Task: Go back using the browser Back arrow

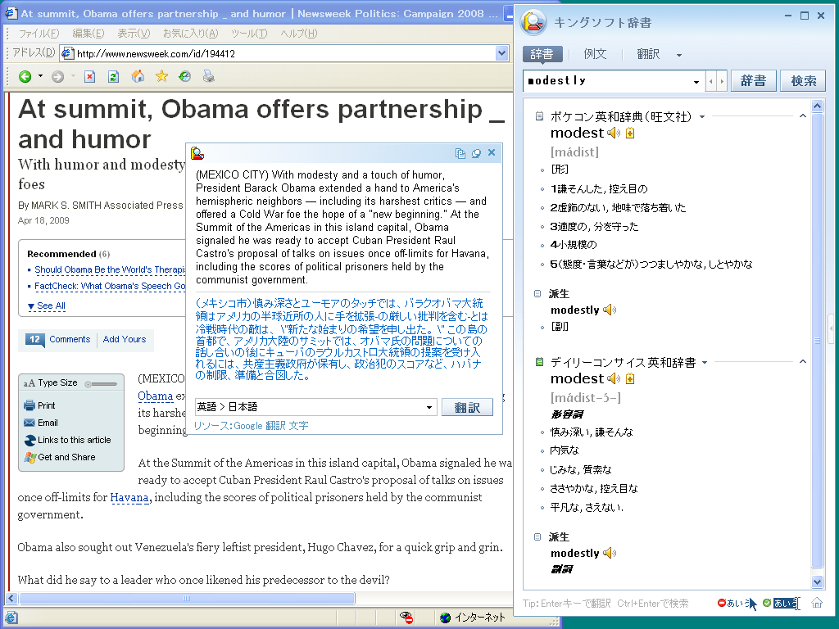Action: (x=25, y=76)
